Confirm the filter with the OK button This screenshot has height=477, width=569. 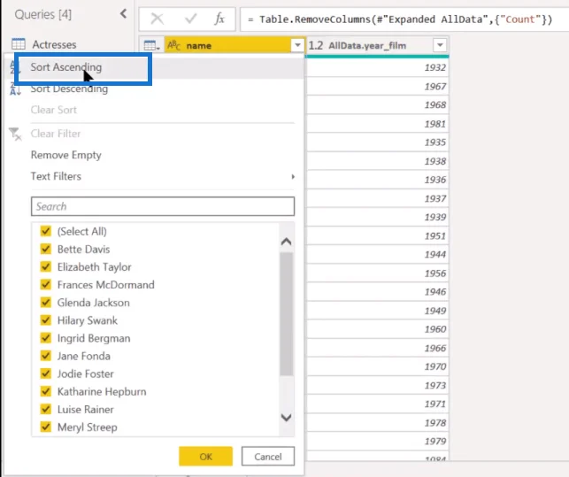(205, 457)
